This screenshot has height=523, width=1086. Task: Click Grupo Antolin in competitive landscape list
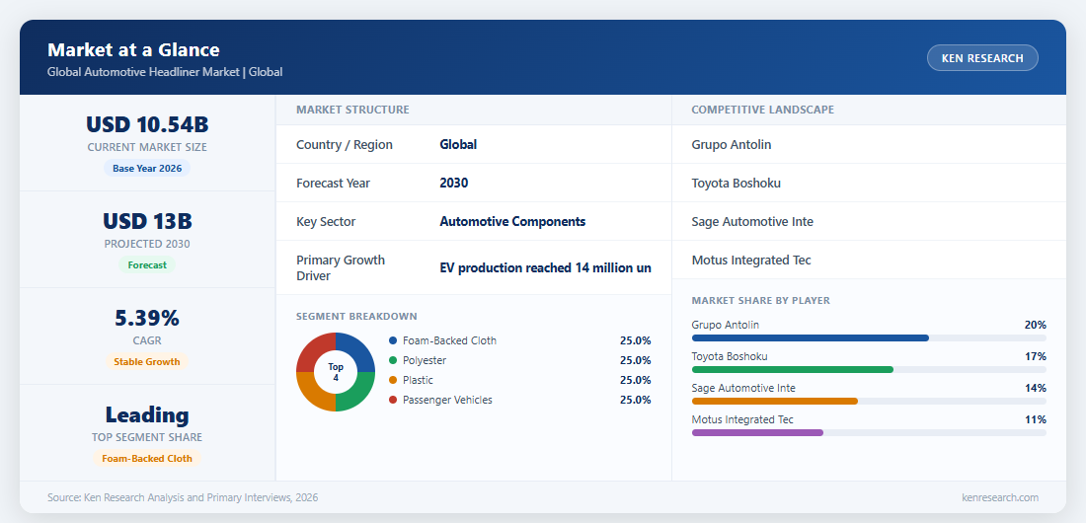[732, 145]
